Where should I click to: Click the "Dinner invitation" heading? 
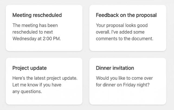click(x=115, y=68)
